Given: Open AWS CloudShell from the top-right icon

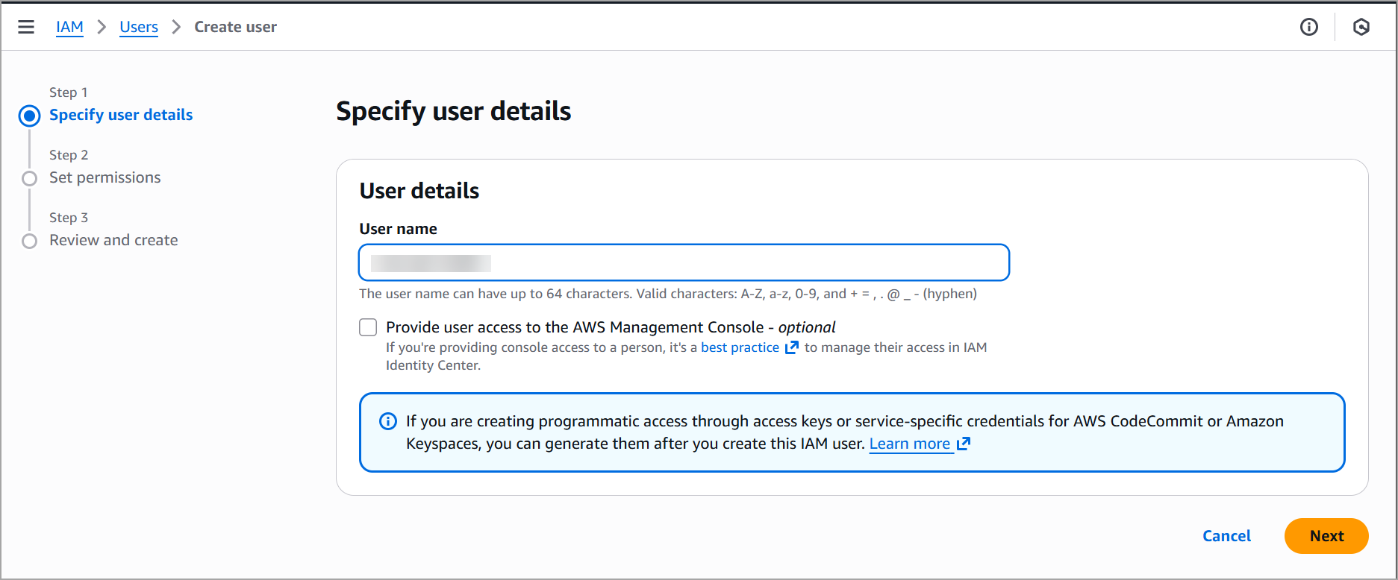Looking at the screenshot, I should click(1361, 27).
